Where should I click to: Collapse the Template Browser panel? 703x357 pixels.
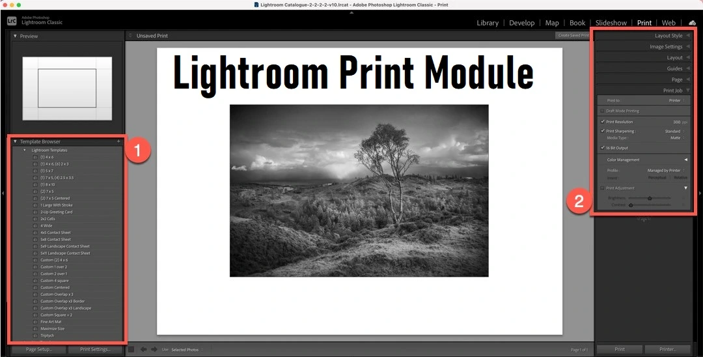(15, 141)
